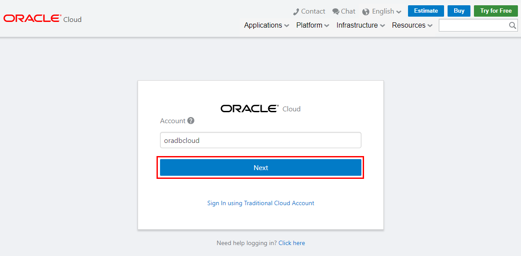The image size is (521, 256).
Task: Expand the English language dropdown
Action: pyautogui.click(x=386, y=11)
